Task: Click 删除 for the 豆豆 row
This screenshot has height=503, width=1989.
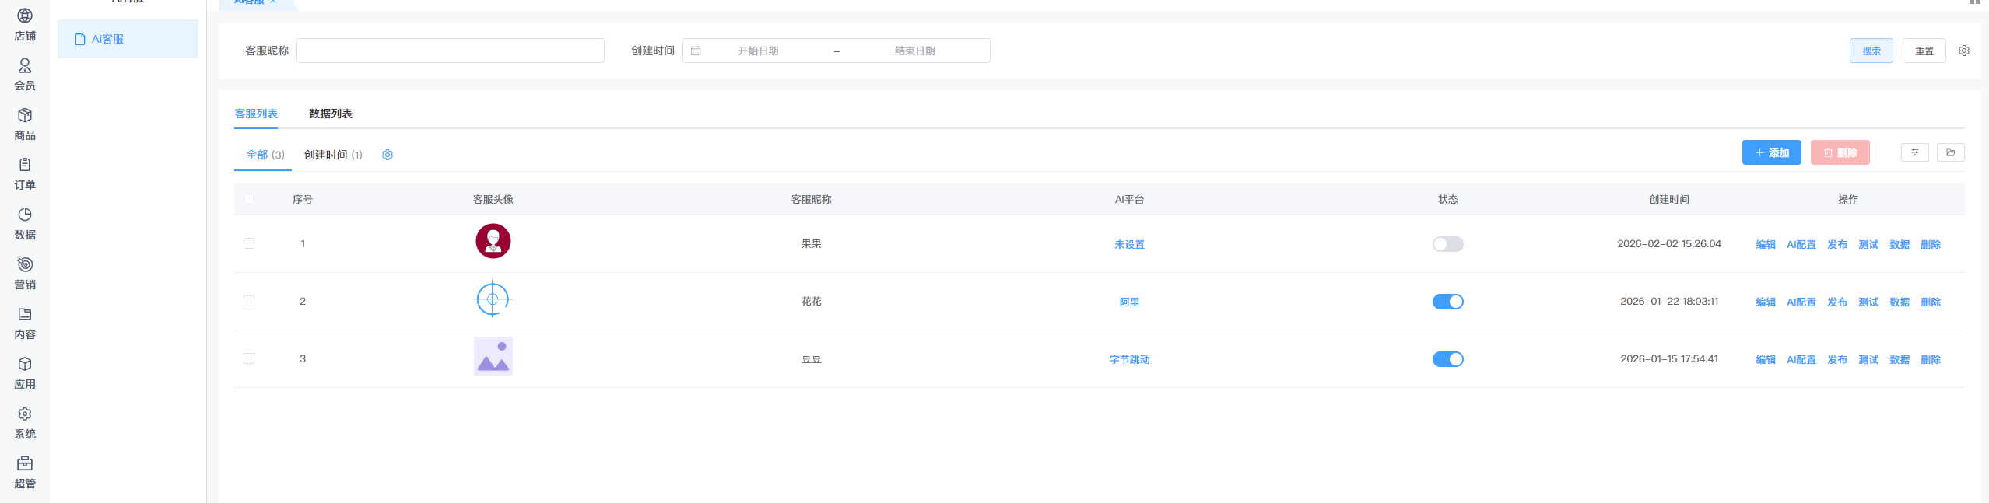Action: [1931, 359]
